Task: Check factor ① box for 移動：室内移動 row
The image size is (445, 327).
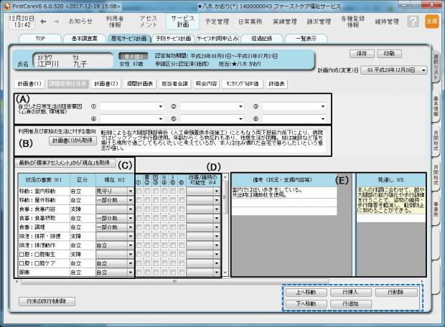Action: tap(139, 191)
